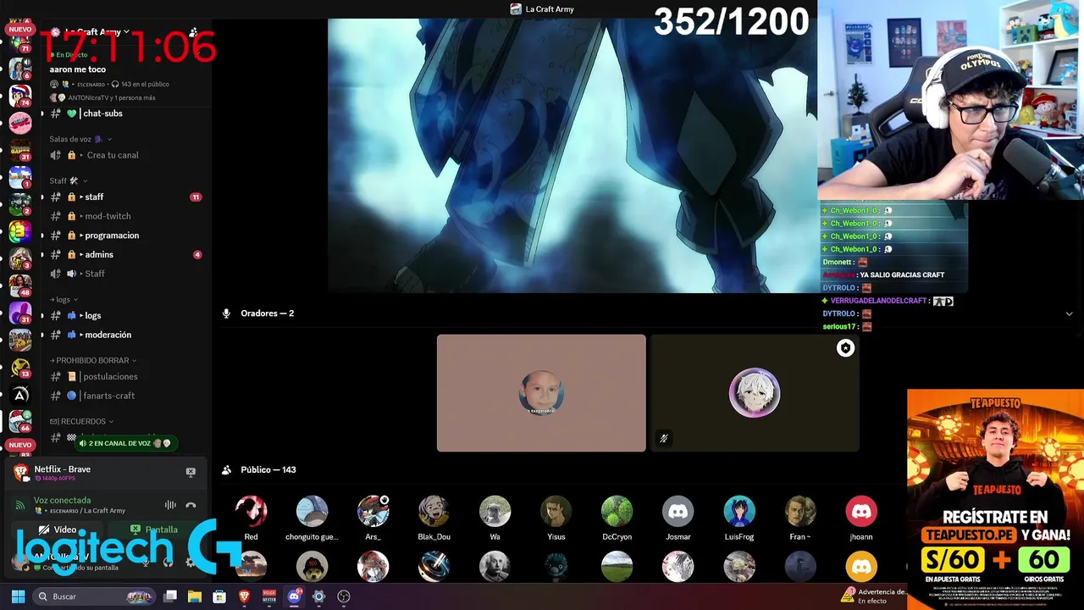Open jhoann's audience avatar
Image resolution: width=1084 pixels, height=610 pixels.
tap(861, 512)
